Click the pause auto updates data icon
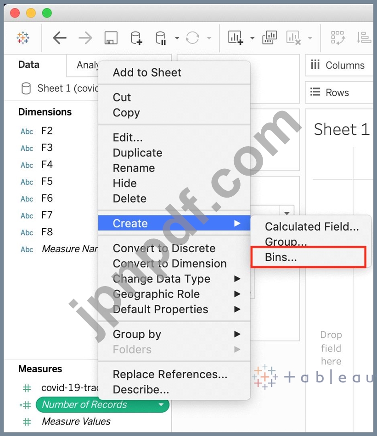 pyautogui.click(x=161, y=38)
